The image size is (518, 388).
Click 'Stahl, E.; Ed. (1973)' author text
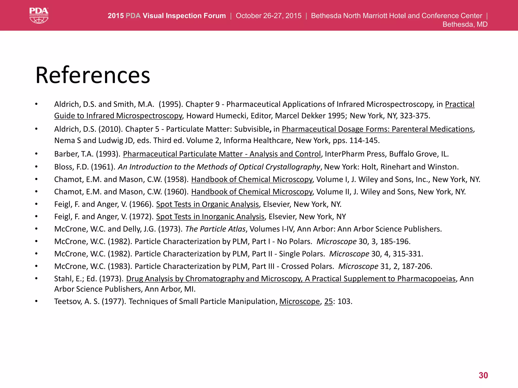[89, 279]
